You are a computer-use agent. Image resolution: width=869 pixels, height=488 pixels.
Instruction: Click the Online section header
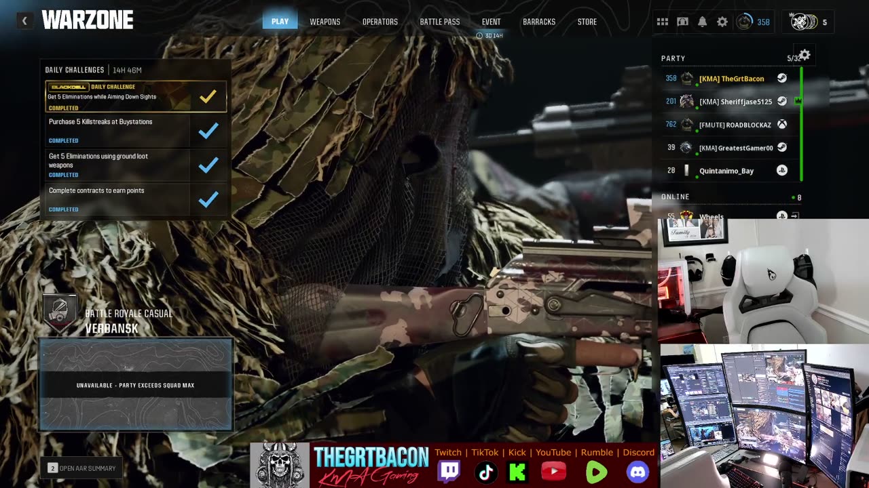point(676,197)
